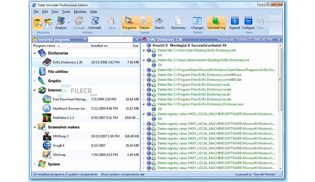Select the Delete file unins000.exe log line
The width and height of the screenshot is (315, 182).
click(x=199, y=75)
